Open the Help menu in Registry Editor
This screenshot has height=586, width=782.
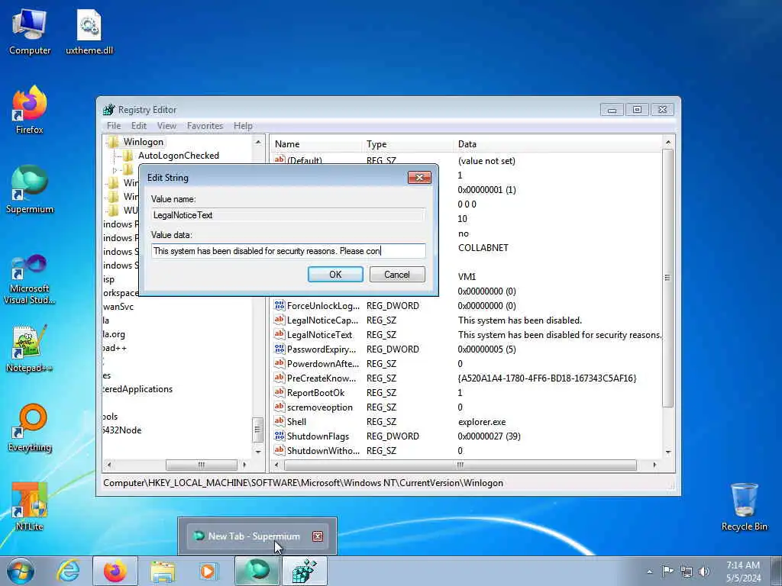(243, 126)
